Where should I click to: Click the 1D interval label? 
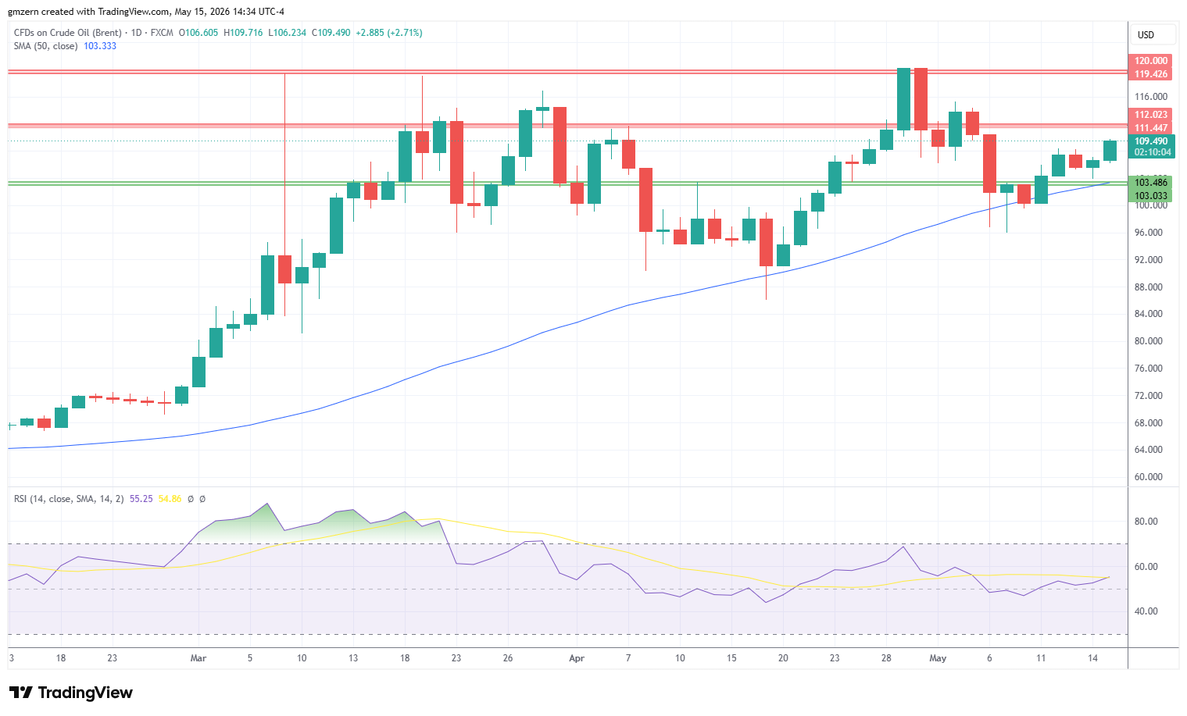click(137, 33)
